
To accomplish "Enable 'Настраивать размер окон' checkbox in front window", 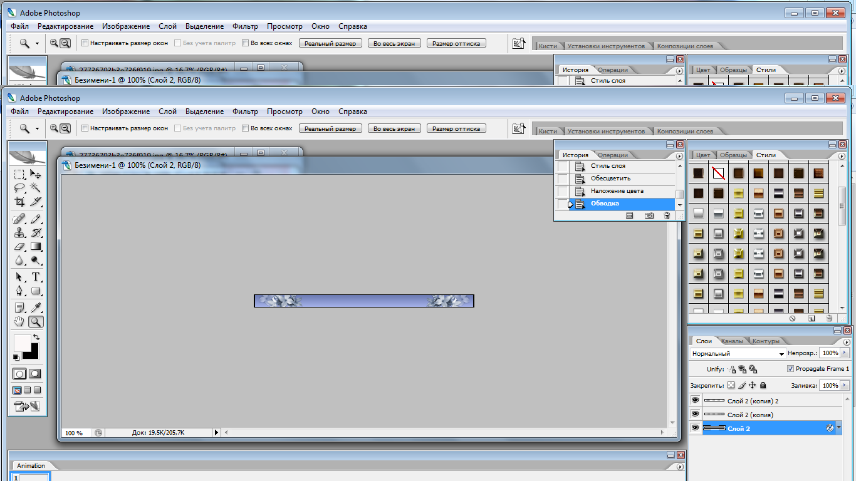I will point(85,128).
